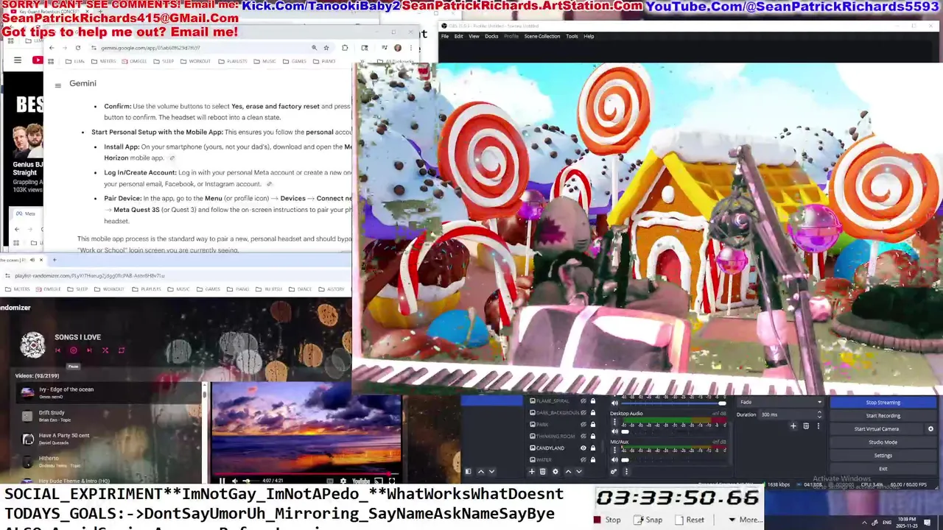Open transition properties menu dots
This screenshot has width=943, height=530.
pos(818,425)
